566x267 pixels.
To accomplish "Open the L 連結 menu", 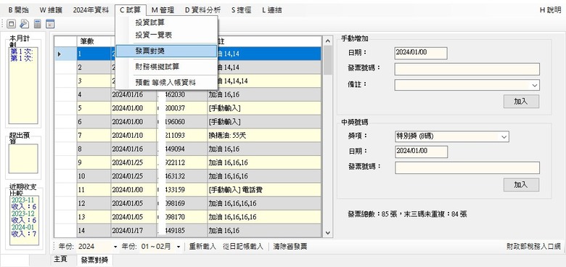I will coord(272,10).
